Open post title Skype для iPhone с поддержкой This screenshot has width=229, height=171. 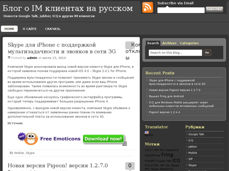[x=62, y=48]
